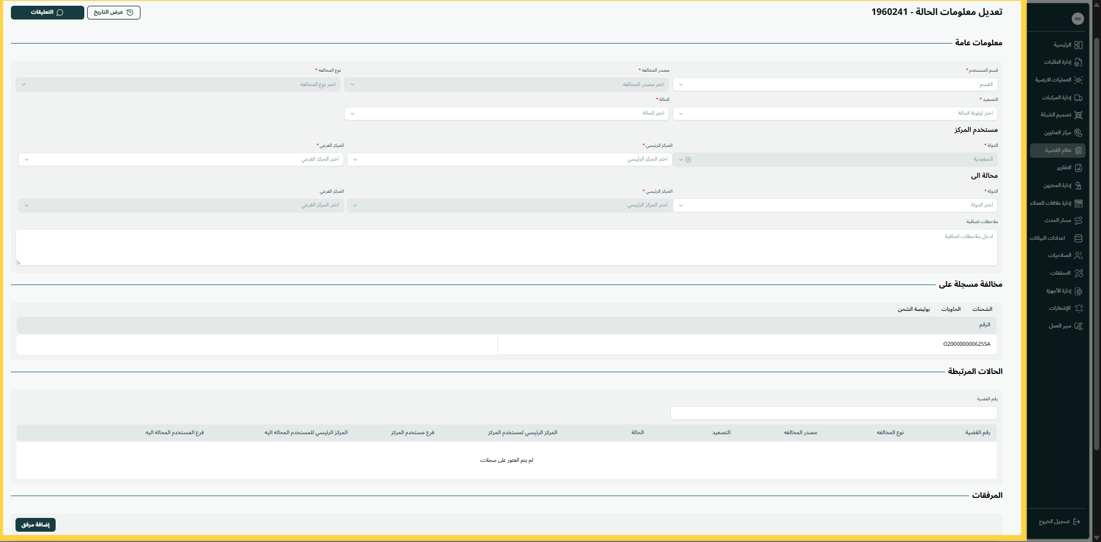
Task: Open the اختر اولوية الحالة dropdown
Action: 834,114
